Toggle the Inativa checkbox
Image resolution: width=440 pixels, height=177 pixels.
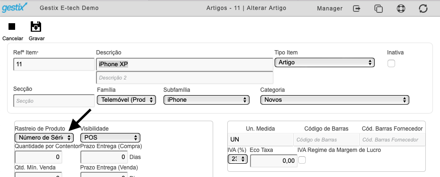coord(391,63)
